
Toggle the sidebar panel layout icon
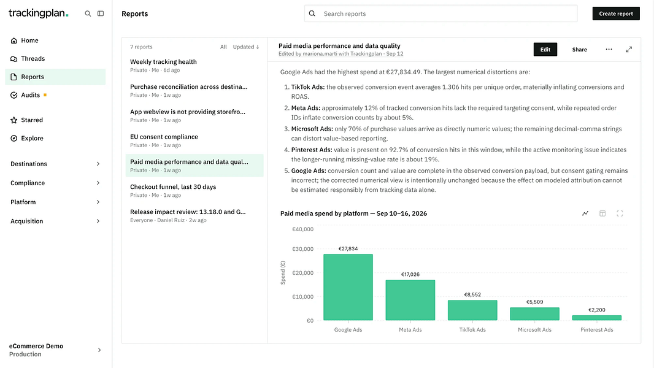(101, 13)
